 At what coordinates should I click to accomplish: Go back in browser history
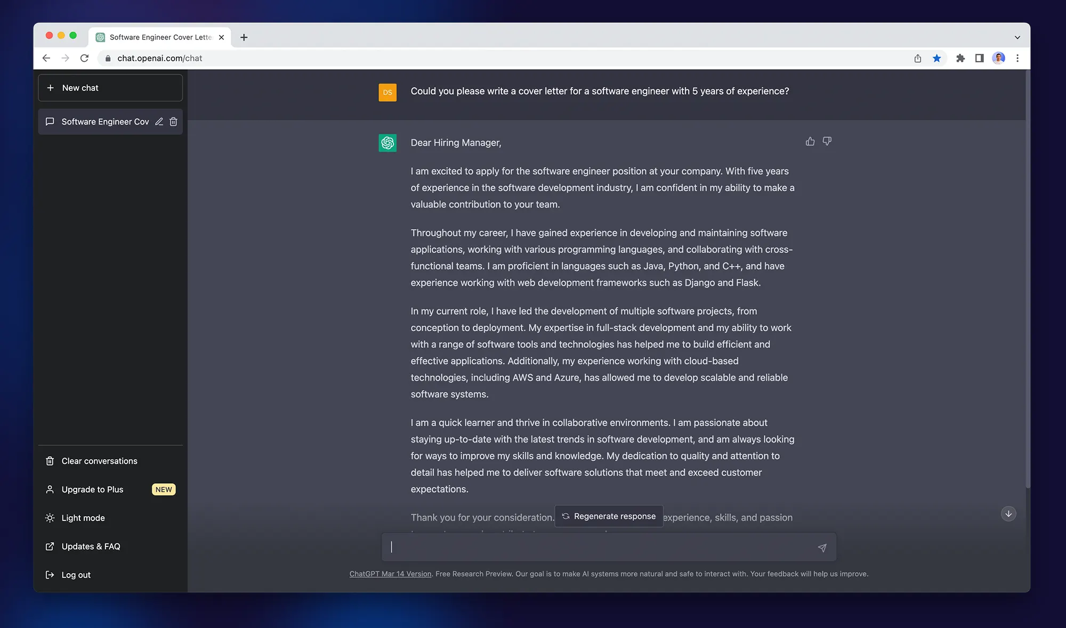pyautogui.click(x=46, y=58)
